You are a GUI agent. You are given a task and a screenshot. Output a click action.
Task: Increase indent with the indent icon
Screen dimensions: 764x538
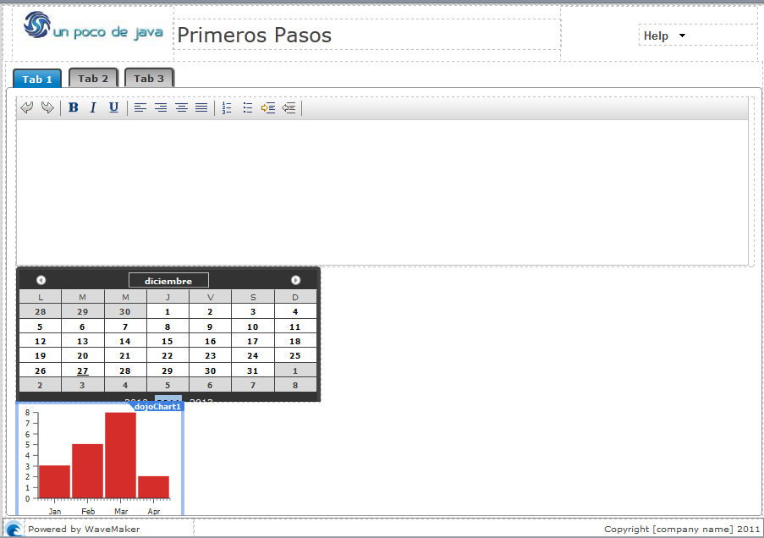pyautogui.click(x=268, y=108)
